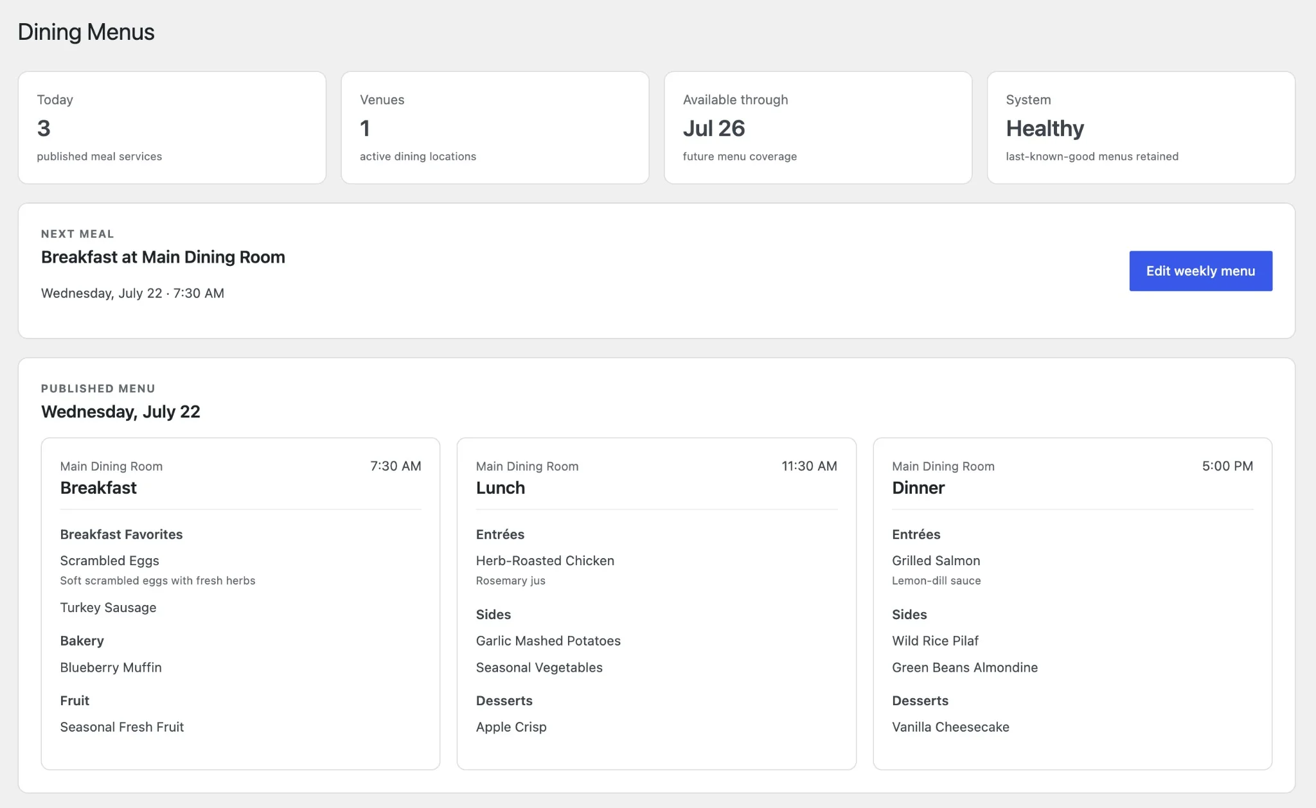Image resolution: width=1316 pixels, height=808 pixels.
Task: Select the Breakfast Favorites section heading
Action: tap(121, 534)
